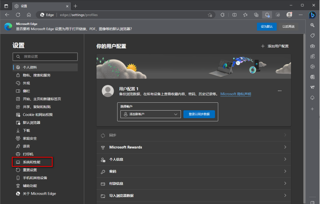Open a new tab
Image resolution: width=320 pixels, height=204 pixels.
click(x=75, y=6)
